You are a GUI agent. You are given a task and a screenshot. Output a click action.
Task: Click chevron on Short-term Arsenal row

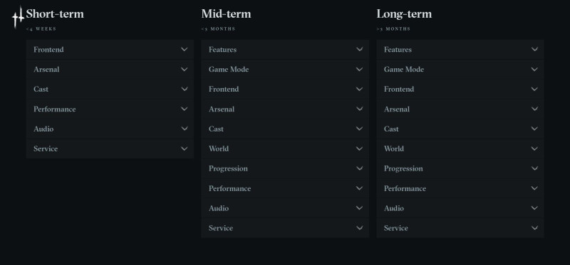pos(185,69)
